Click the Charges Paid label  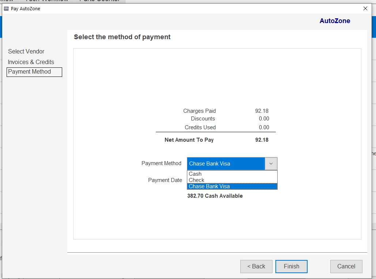[199, 111]
